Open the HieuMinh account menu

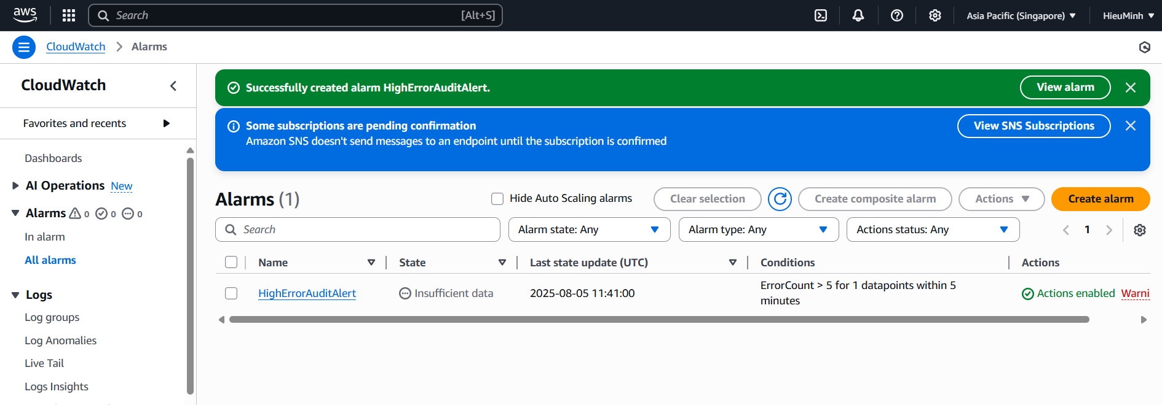point(1128,16)
